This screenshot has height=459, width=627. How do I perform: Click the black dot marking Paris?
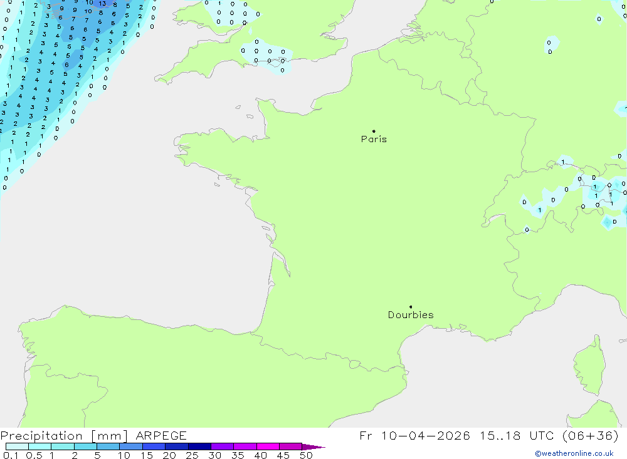pos(374,131)
